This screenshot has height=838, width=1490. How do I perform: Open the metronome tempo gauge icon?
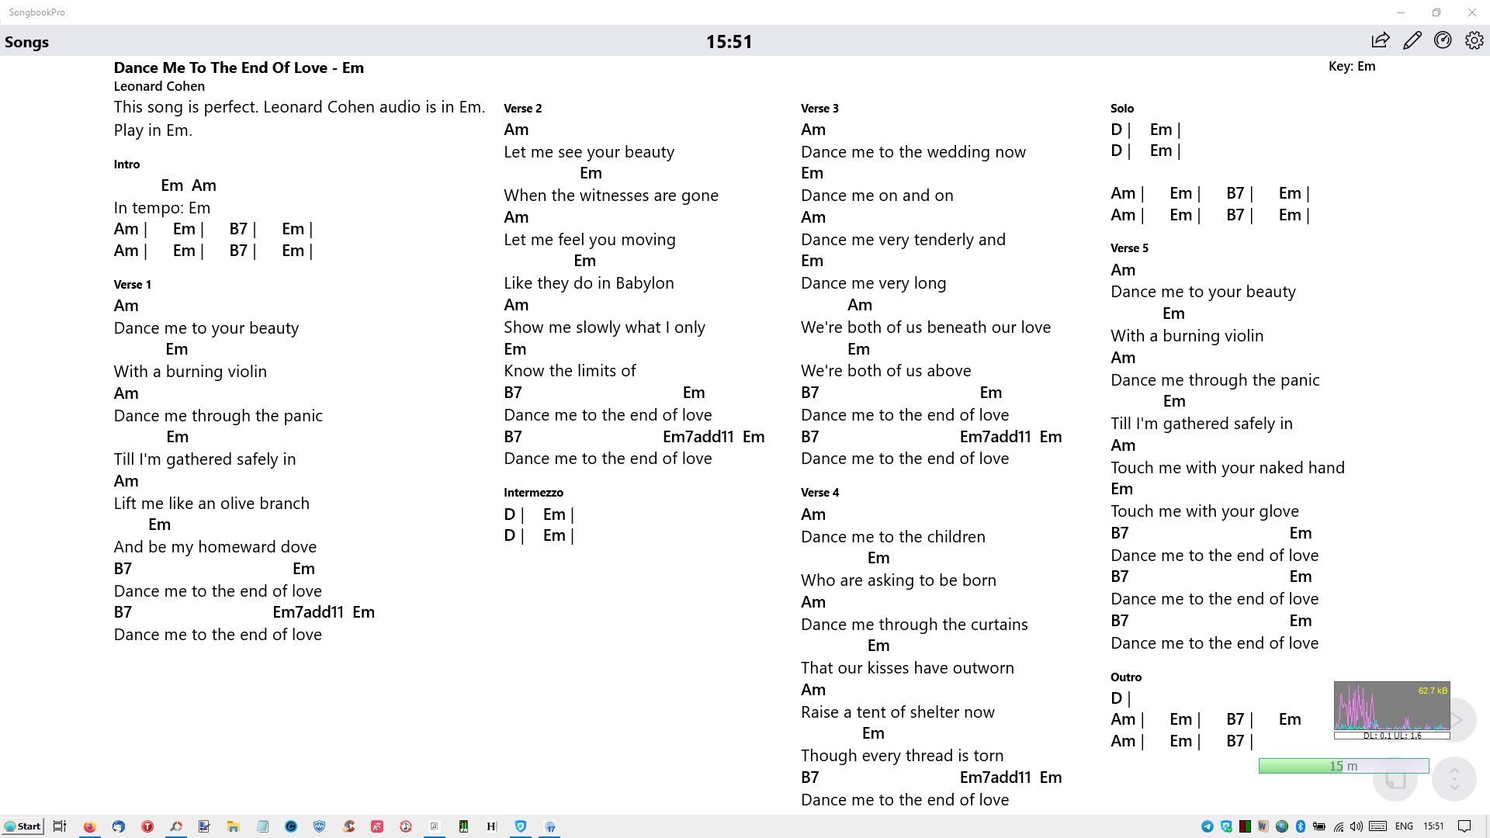click(1443, 40)
